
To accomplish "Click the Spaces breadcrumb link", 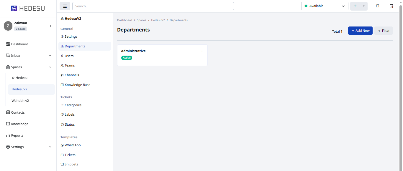I will [141, 20].
